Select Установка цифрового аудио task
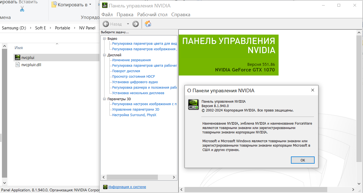363x193 pixels. (135, 82)
